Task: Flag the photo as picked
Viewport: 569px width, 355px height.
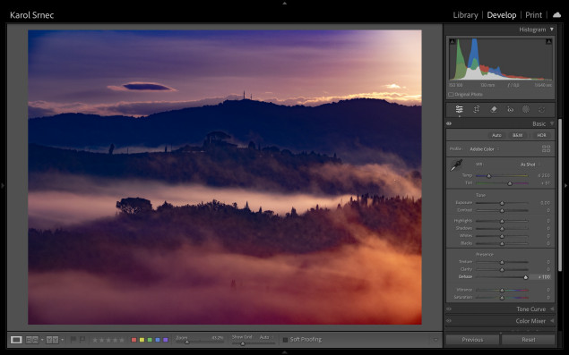Action: (73, 340)
